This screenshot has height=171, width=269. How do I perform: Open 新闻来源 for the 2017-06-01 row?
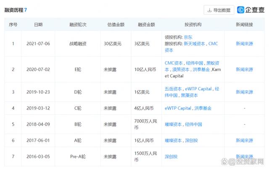pos(244,141)
